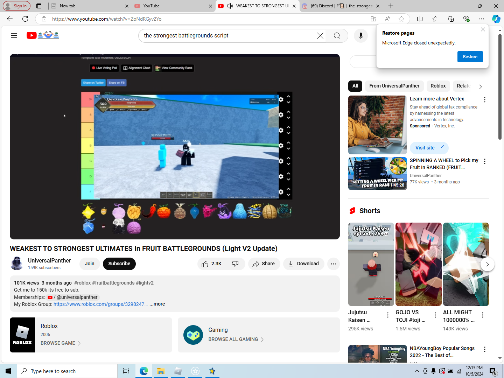Subscribe to UniversalPanther
This screenshot has height=378, width=504.
click(x=119, y=264)
